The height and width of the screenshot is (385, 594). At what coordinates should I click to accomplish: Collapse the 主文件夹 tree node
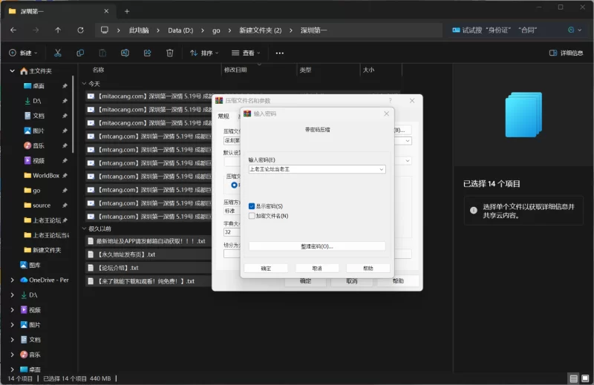pos(12,70)
